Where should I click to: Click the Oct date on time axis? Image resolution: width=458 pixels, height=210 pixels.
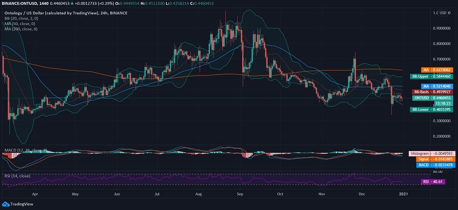point(280,193)
